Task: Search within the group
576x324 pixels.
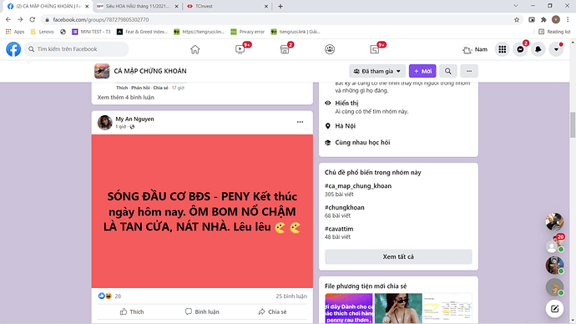Action: coord(448,71)
